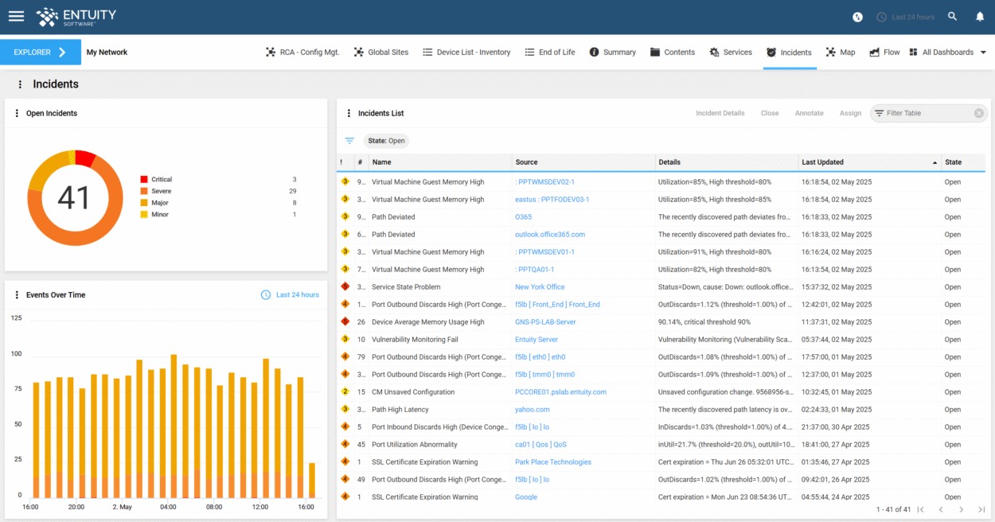Viewport: 995px width, 522px height.
Task: Open the Park Place Technologies link
Action: [x=553, y=462]
